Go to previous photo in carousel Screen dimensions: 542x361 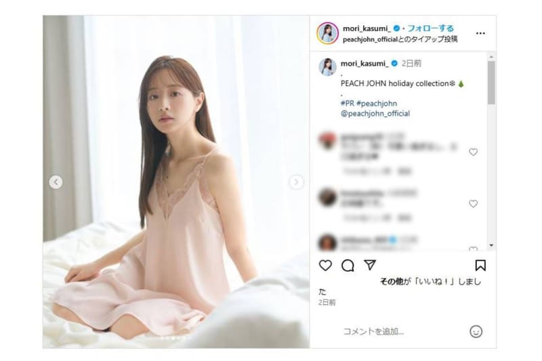(56, 182)
